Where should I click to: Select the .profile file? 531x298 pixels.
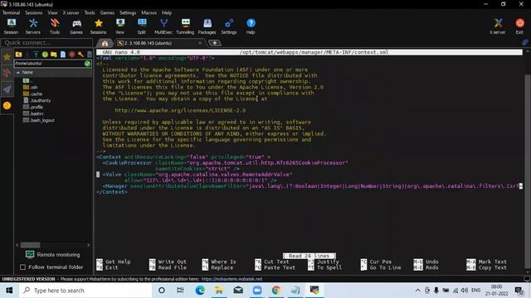point(33,107)
